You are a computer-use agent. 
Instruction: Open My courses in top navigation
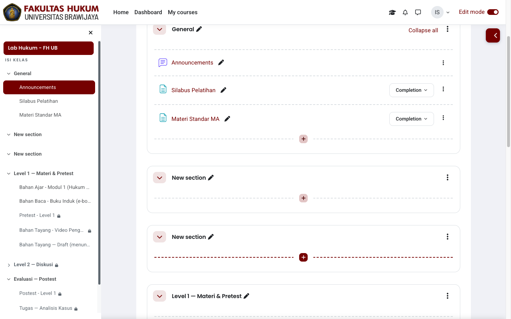coord(183,12)
